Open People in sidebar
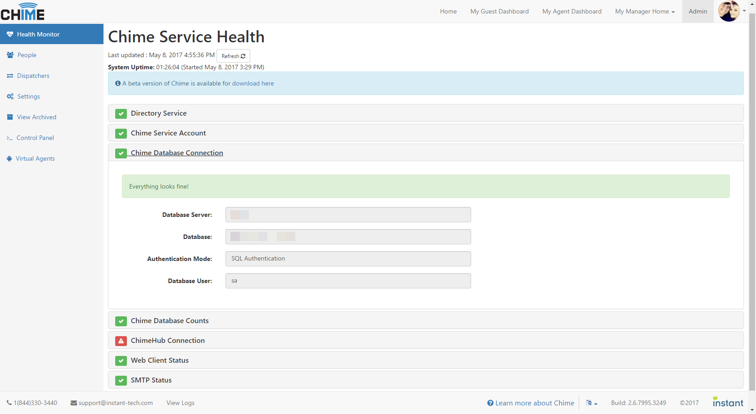756x414 pixels. click(x=52, y=55)
